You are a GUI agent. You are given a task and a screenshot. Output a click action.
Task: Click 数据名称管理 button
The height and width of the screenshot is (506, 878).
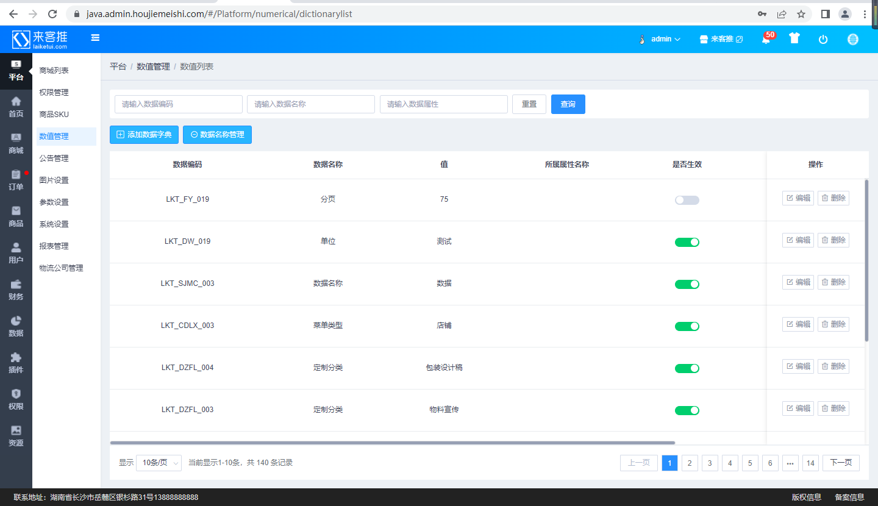click(x=217, y=135)
